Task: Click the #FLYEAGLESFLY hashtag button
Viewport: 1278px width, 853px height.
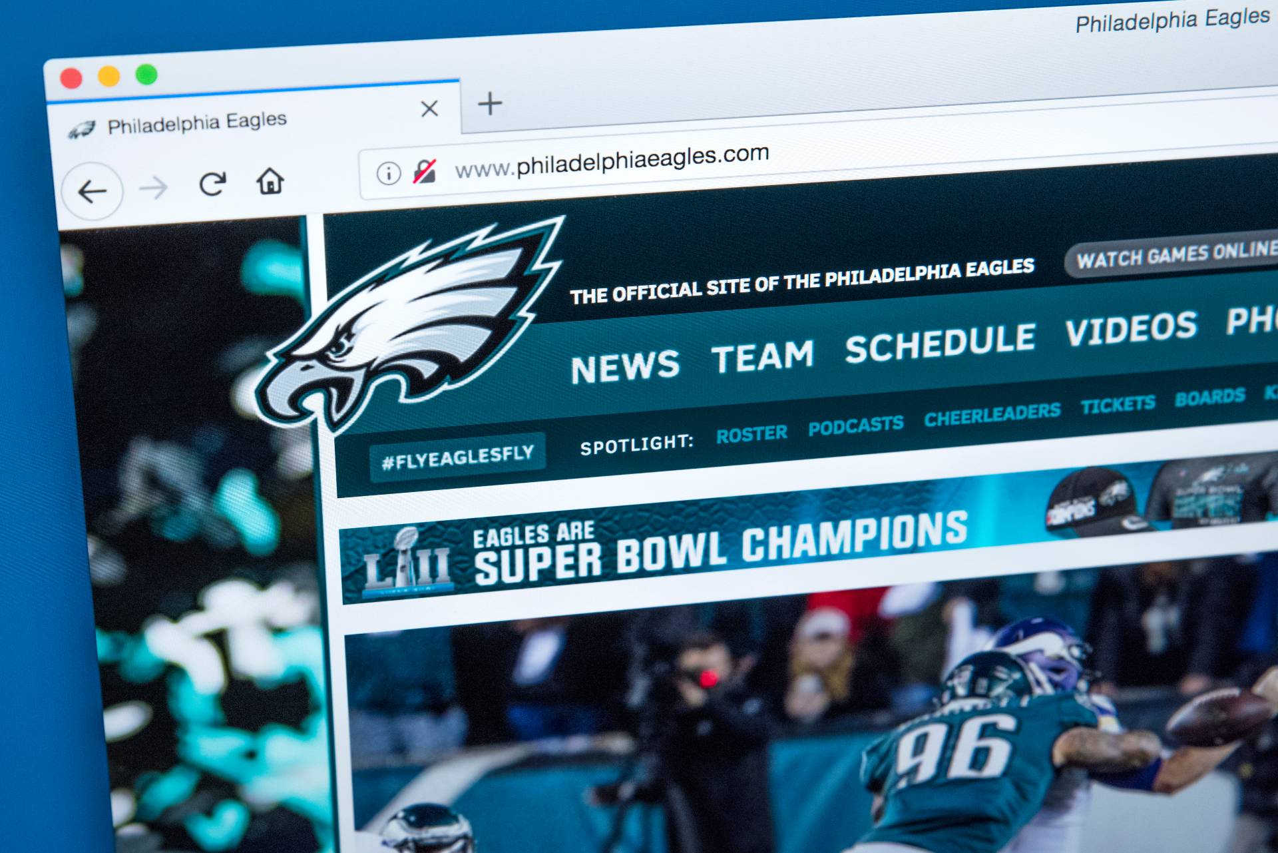Action: pos(458,457)
